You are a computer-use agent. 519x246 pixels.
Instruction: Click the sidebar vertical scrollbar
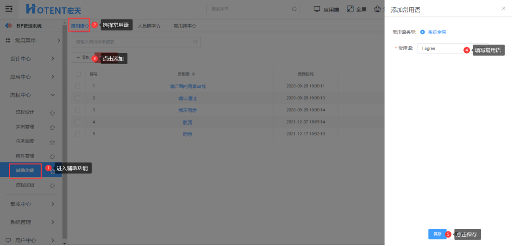(65, 138)
